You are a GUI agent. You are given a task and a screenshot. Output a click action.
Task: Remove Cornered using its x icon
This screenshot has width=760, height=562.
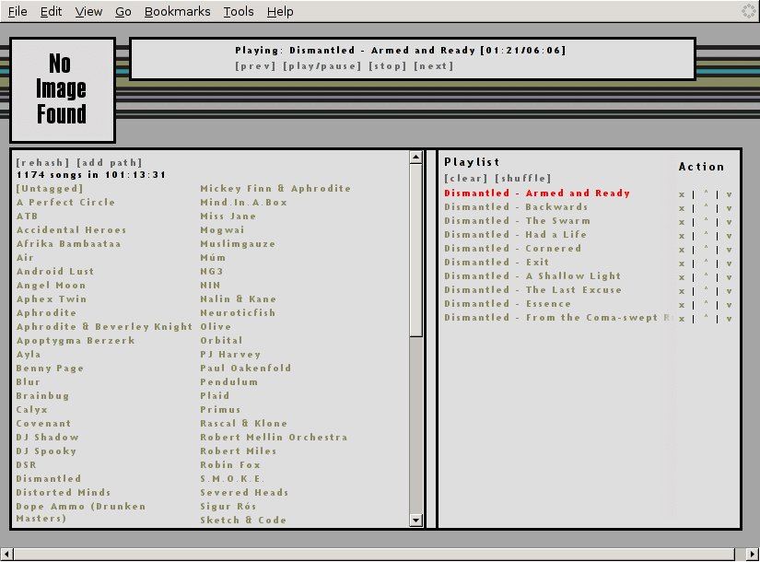pos(682,250)
